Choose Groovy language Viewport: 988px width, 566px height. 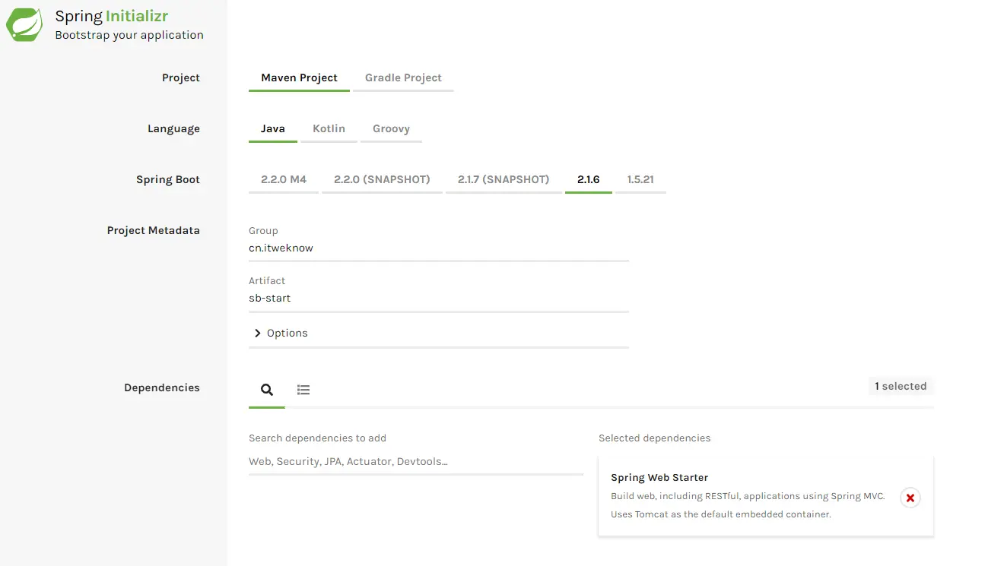point(391,128)
